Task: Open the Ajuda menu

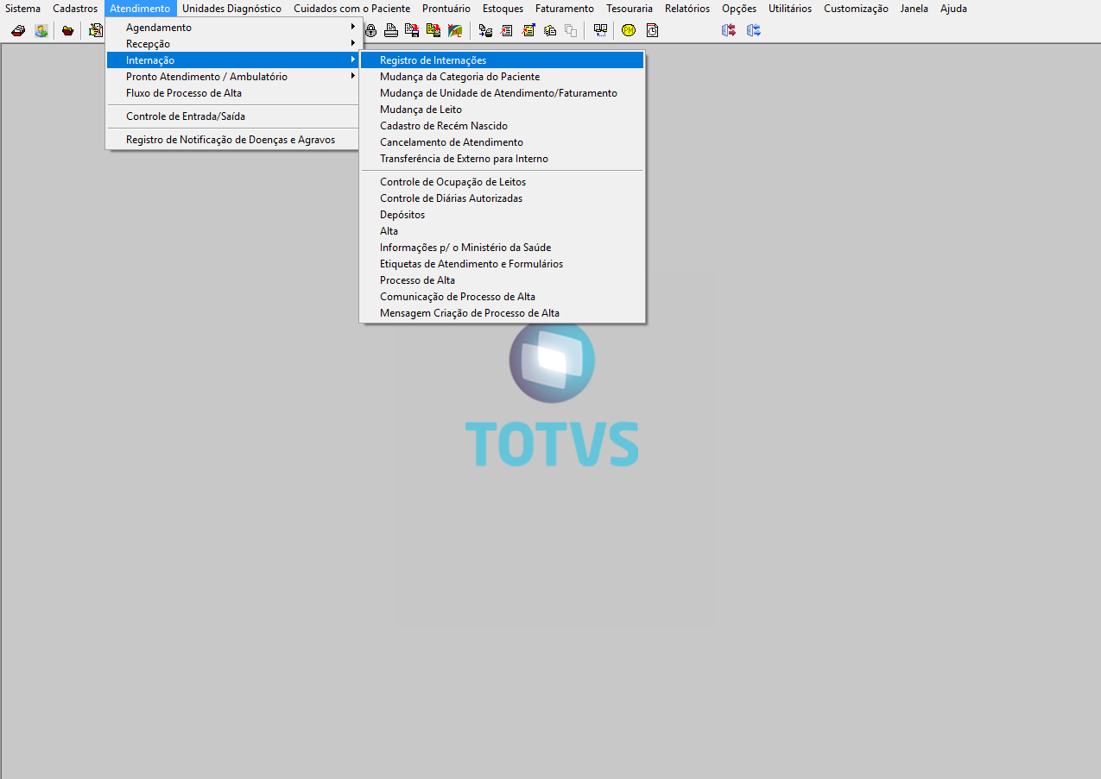Action: coord(953,9)
